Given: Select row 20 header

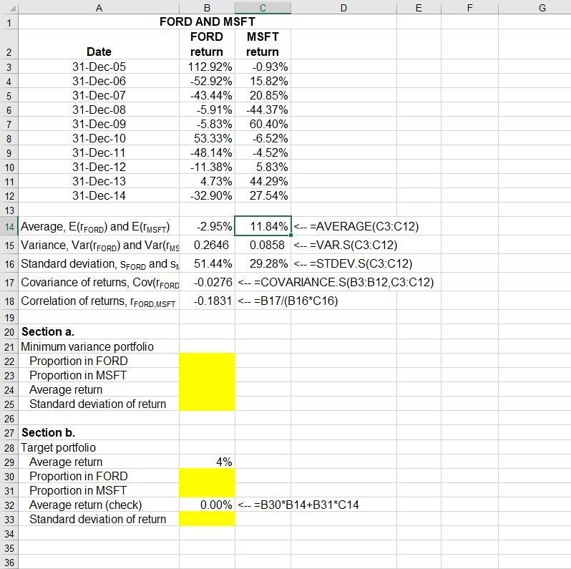Looking at the screenshot, I should pyautogui.click(x=9, y=332).
